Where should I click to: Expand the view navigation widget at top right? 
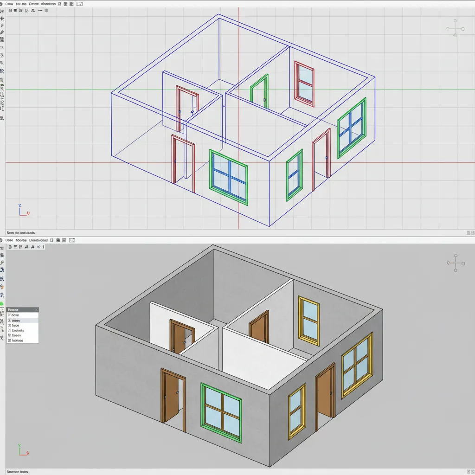[455, 28]
